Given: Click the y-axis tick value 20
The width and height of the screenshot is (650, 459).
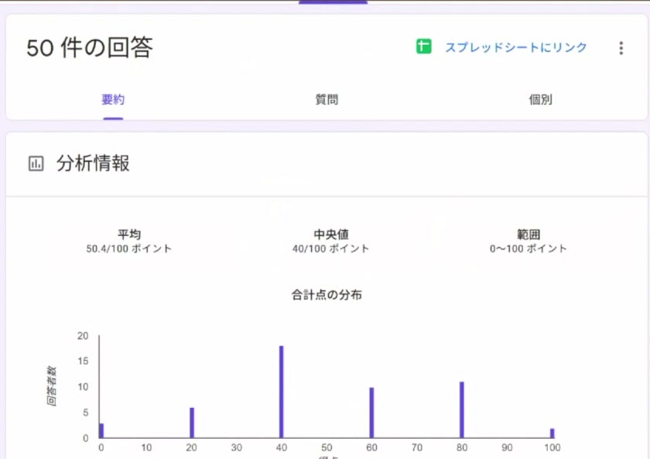Looking at the screenshot, I should pyautogui.click(x=83, y=335).
